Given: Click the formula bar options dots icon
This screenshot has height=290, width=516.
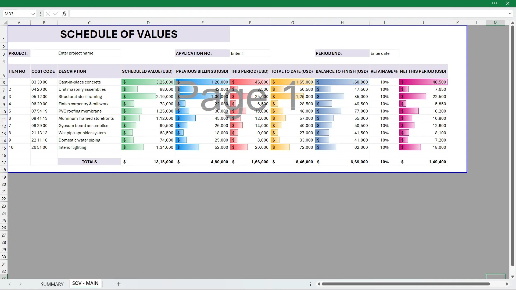Looking at the screenshot, I should click(x=40, y=14).
